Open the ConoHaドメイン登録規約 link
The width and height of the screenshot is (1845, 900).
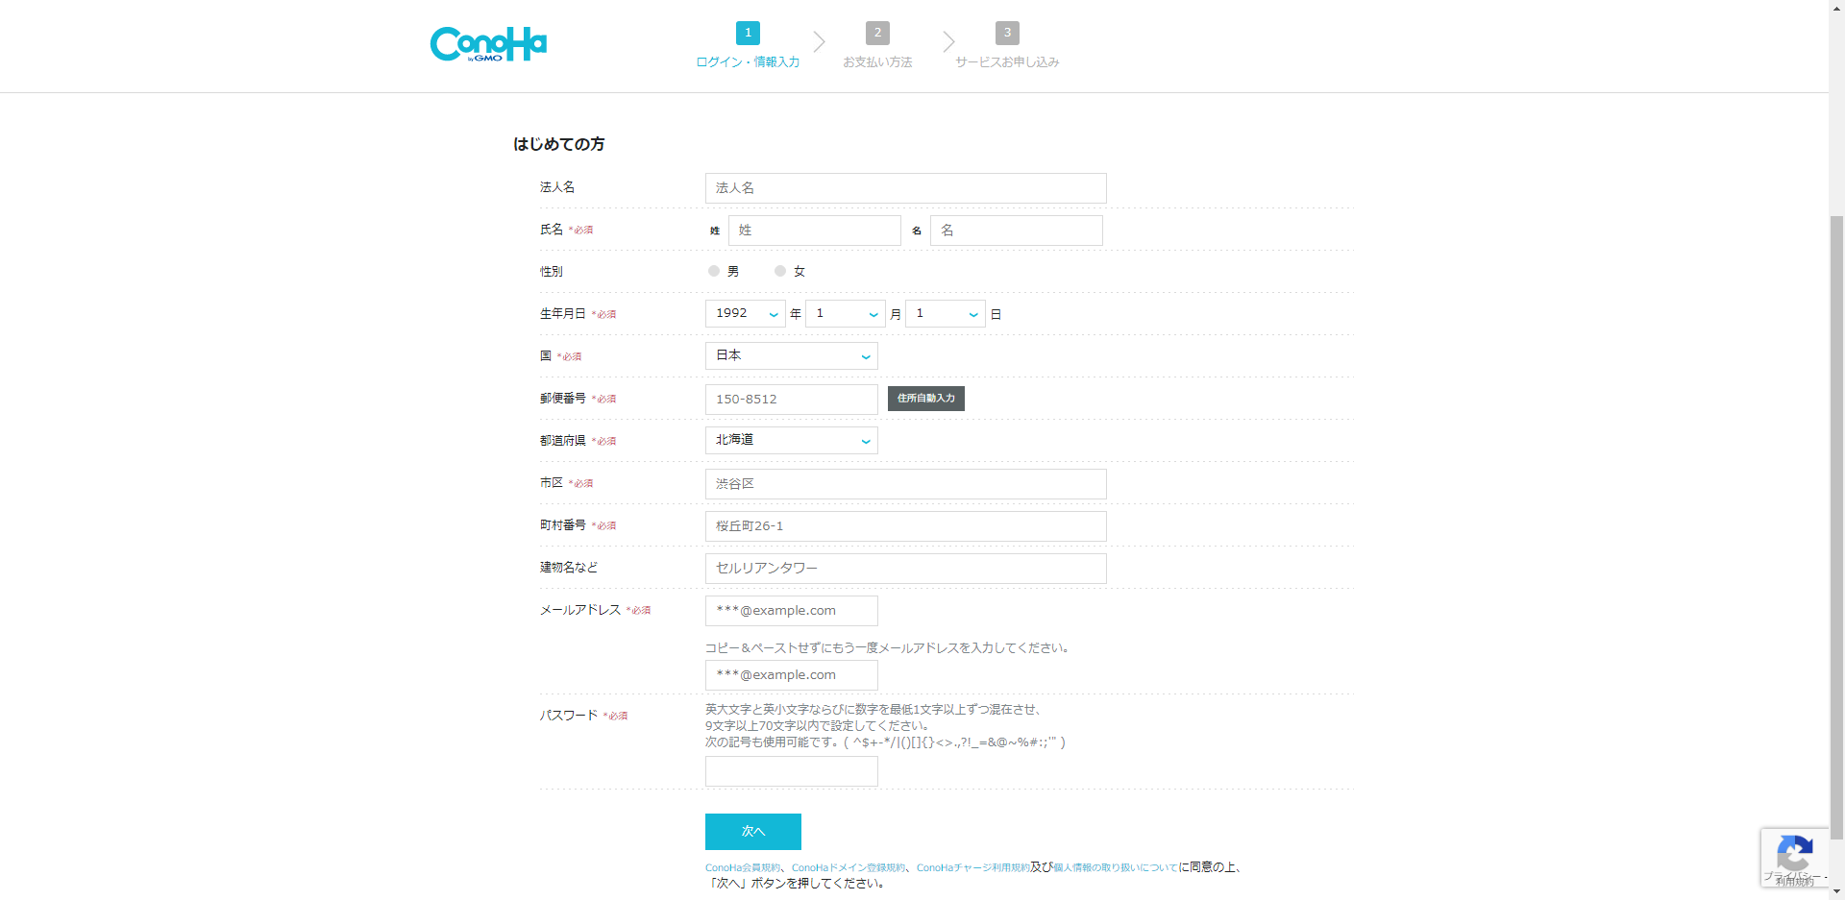tap(849, 868)
